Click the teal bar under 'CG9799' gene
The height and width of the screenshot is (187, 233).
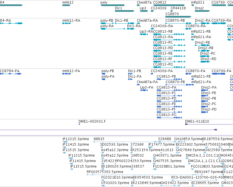point(218,5)
